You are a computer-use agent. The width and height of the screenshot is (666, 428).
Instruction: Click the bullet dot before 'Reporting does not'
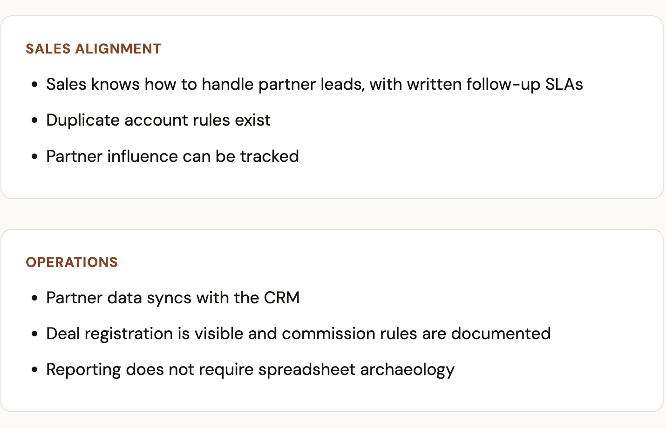[34, 370]
